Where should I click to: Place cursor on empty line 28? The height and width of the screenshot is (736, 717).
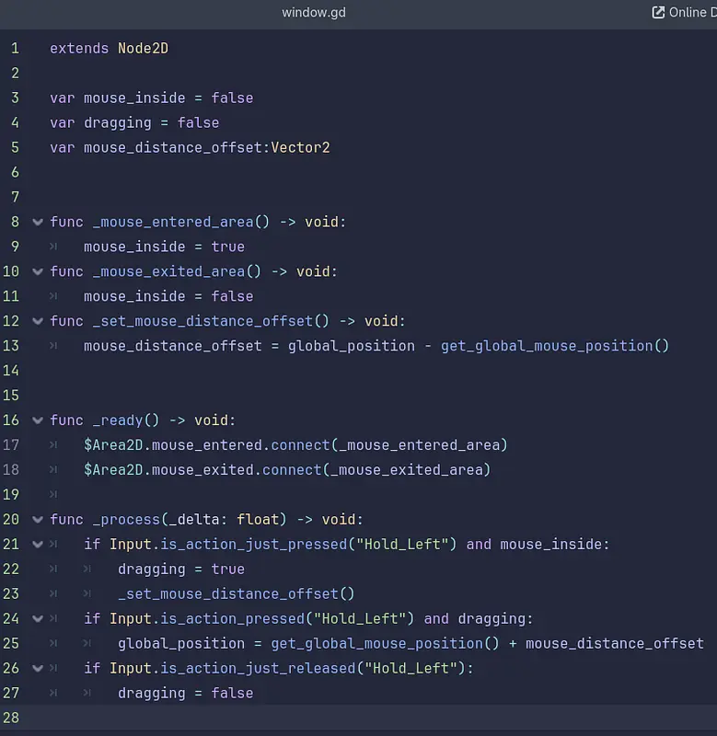368,719
